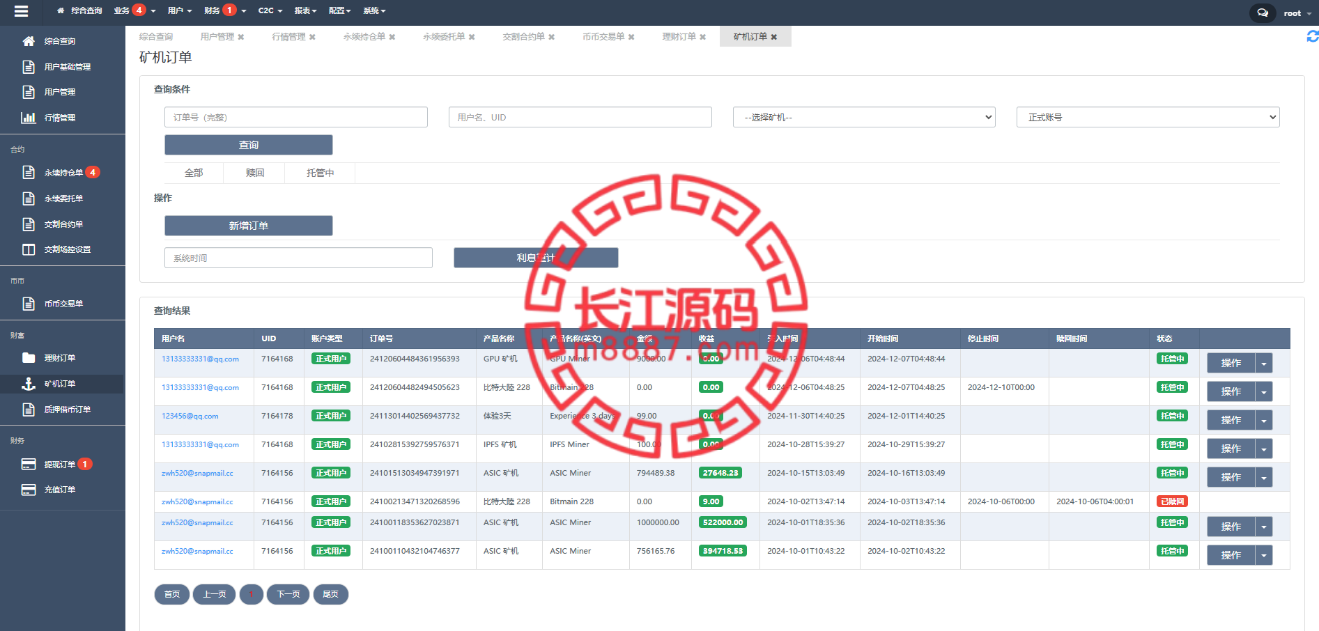
Task: Open 充值订单 card icon in sidebar
Action: pos(29,490)
